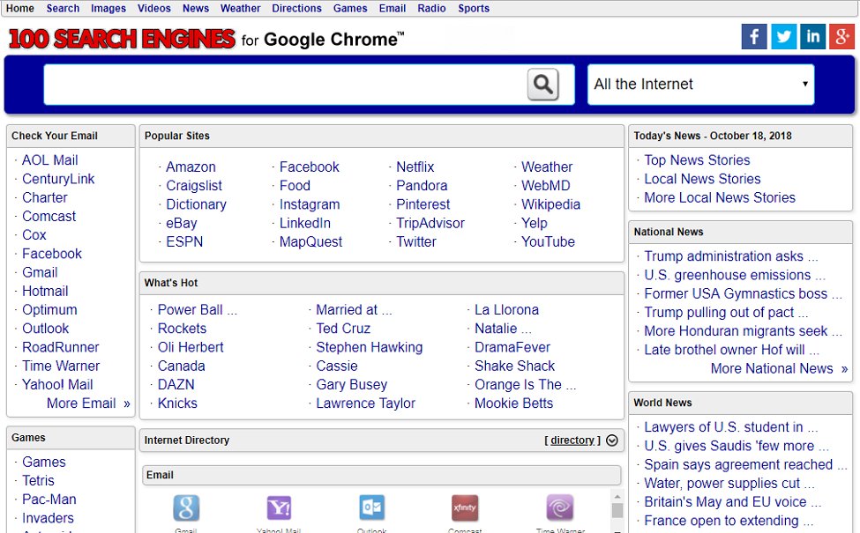Viewport: 860px width, 533px height.
Task: Click More National News link
Action: click(772, 368)
